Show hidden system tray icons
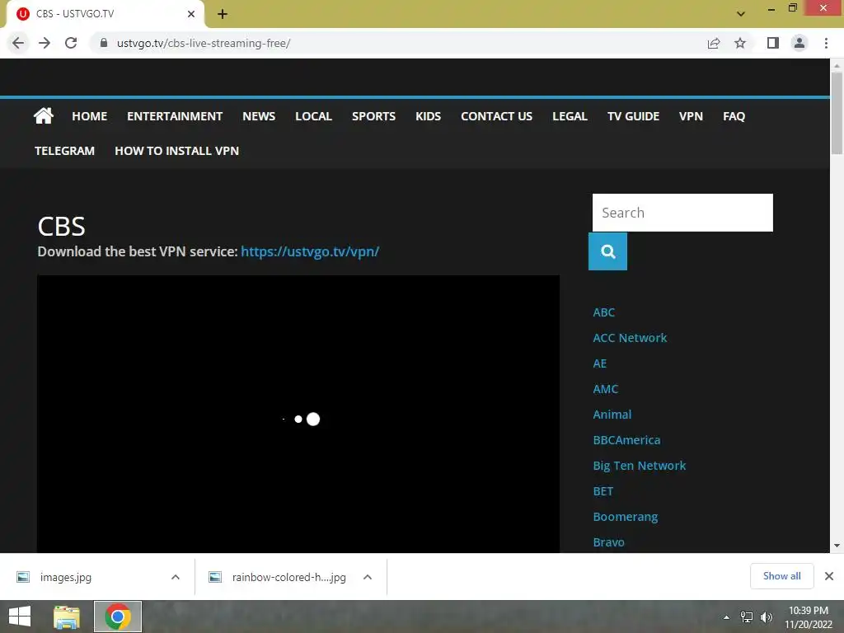844x633 pixels. pos(727,617)
